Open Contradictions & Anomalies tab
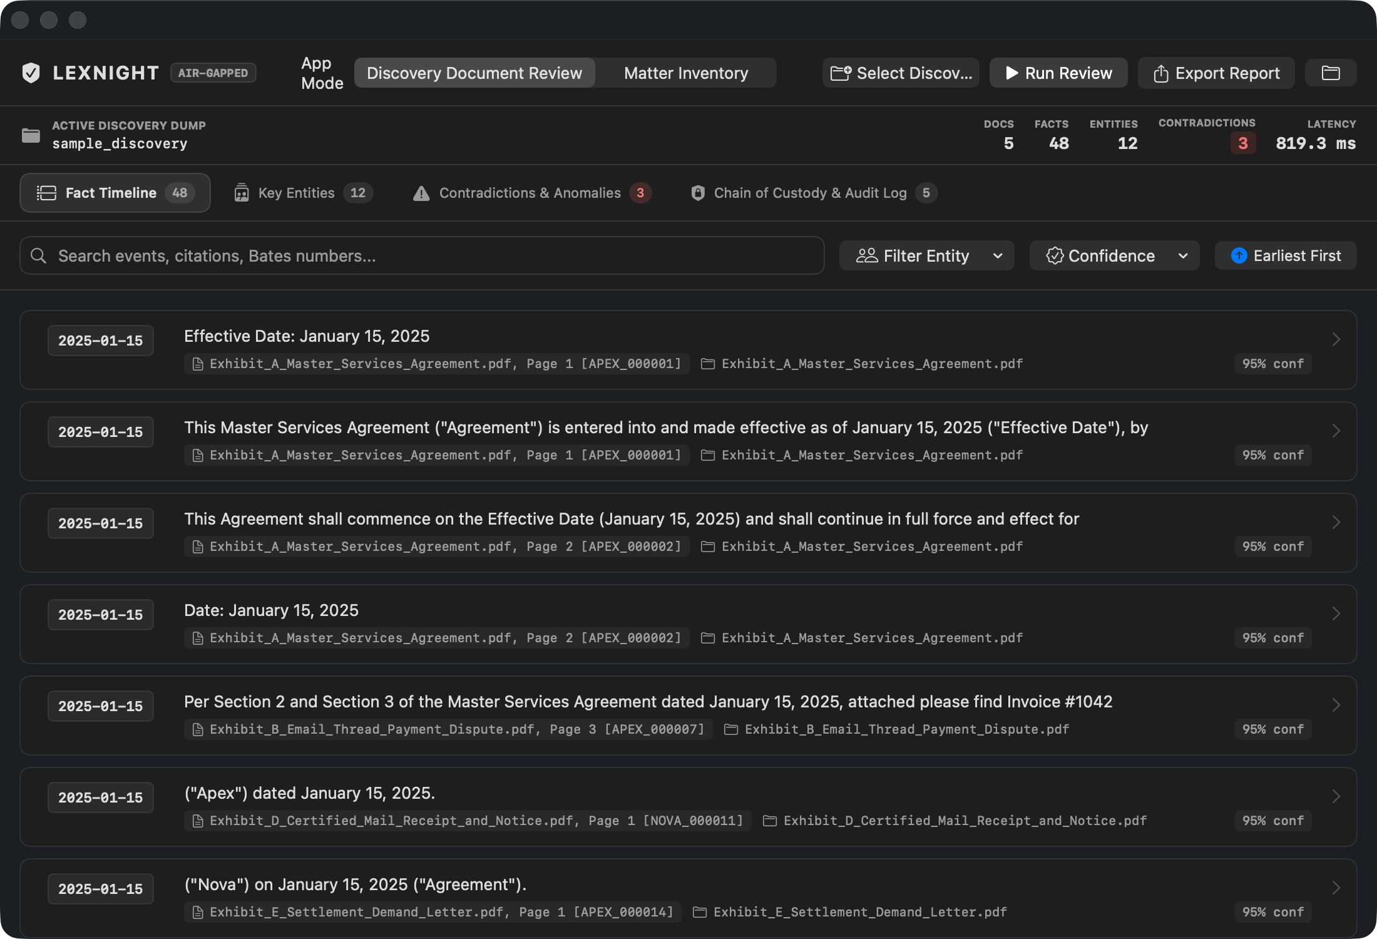Screen dimensions: 1377x939 point(532,193)
